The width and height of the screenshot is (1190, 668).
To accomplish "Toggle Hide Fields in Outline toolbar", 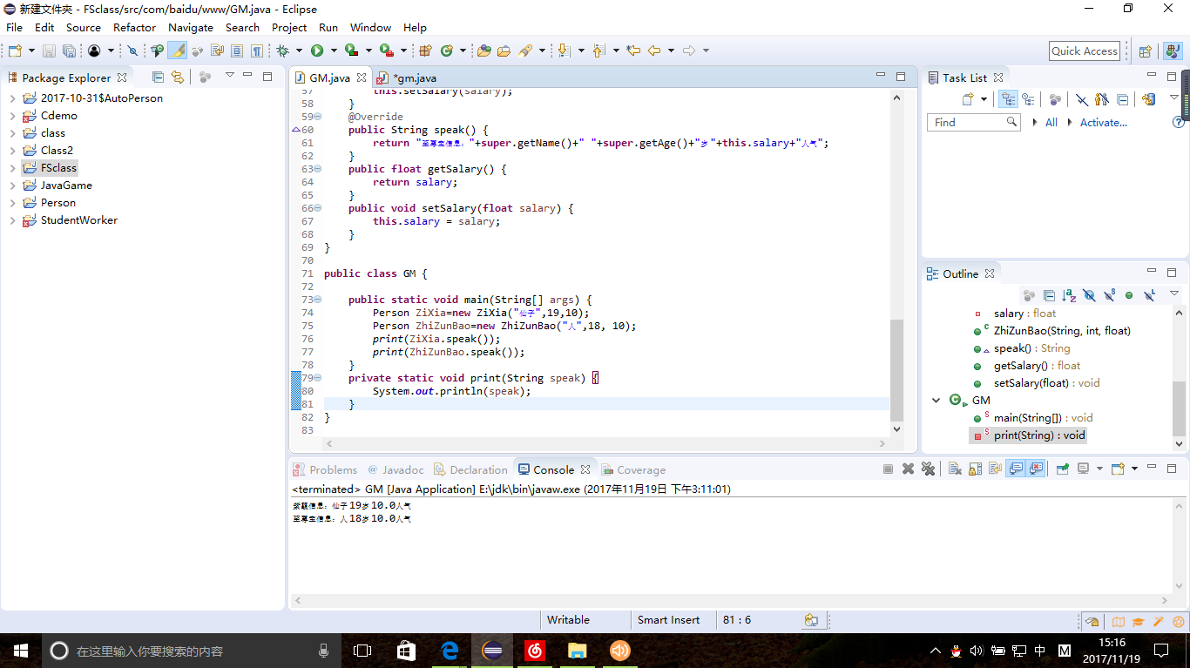I will point(1089,296).
